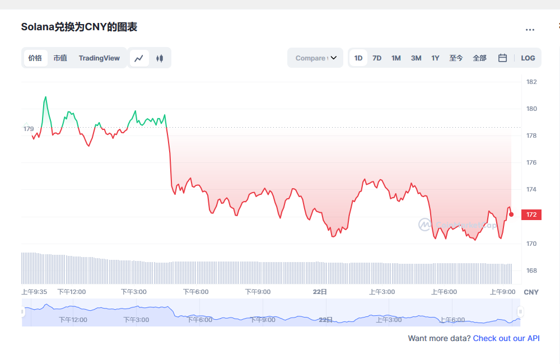The image size is (560, 364).
Task: Click the 上午3:00 main axis label
Action: (x=382, y=292)
